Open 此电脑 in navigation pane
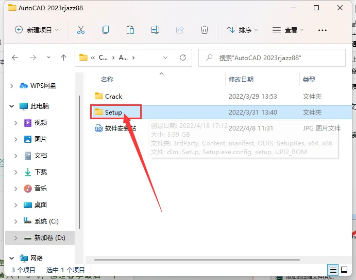 click(x=35, y=106)
